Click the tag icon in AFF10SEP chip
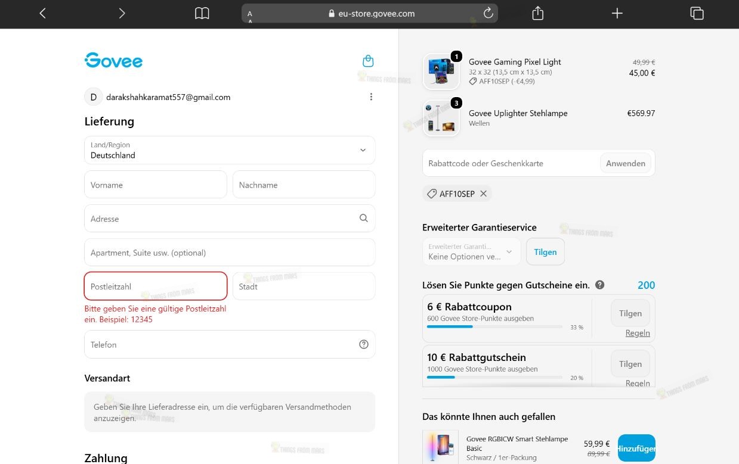The image size is (739, 464). (432, 194)
